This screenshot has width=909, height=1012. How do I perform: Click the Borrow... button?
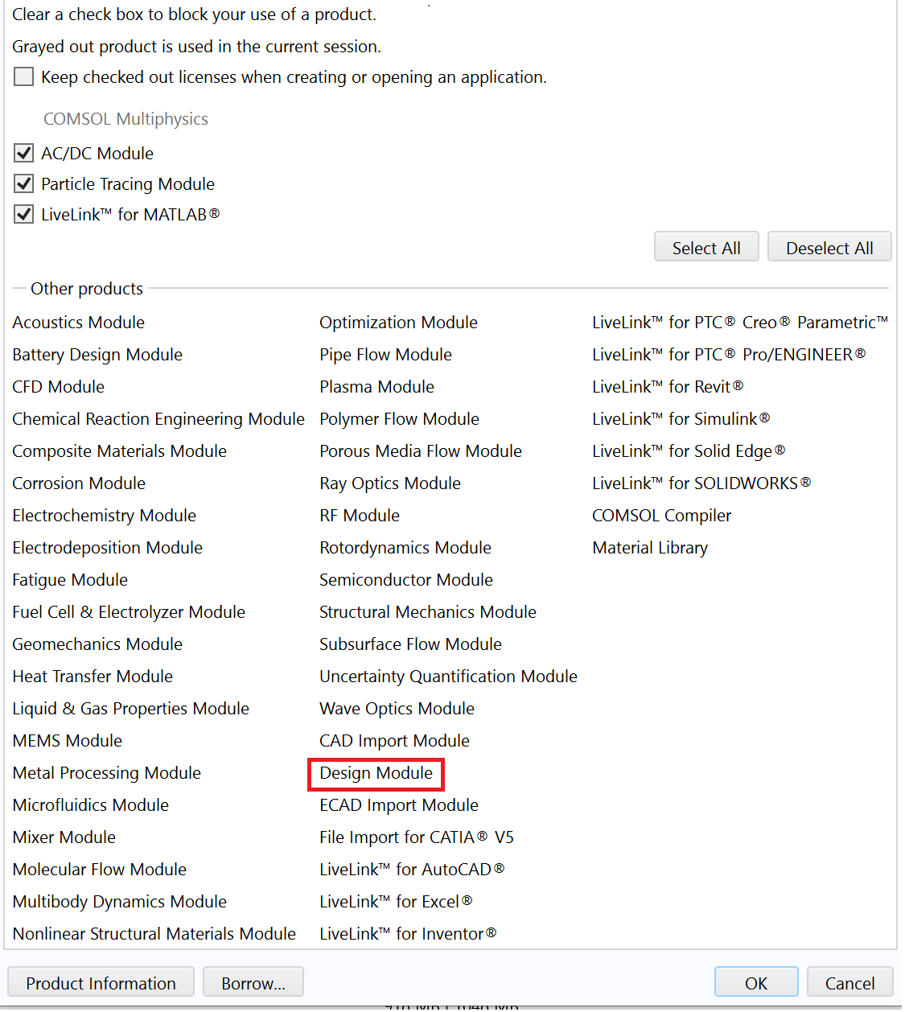coord(253,983)
